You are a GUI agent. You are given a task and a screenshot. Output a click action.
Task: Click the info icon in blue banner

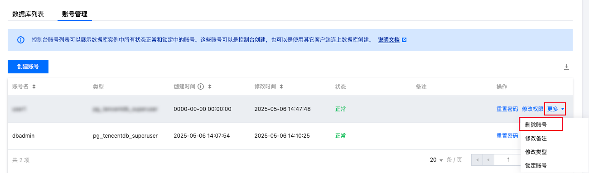click(21, 40)
